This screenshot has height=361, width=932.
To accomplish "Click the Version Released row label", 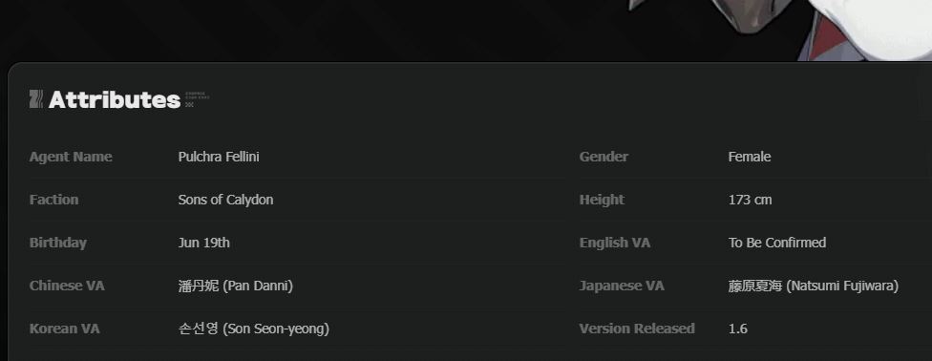I will tap(637, 329).
